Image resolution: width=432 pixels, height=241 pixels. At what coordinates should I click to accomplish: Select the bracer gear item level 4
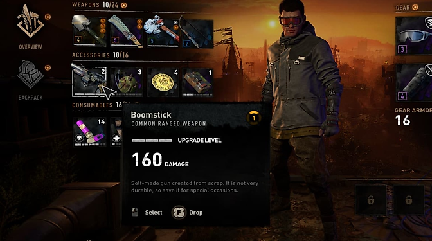[414, 83]
